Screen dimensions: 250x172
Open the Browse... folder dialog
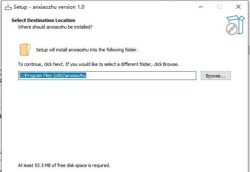(215, 76)
